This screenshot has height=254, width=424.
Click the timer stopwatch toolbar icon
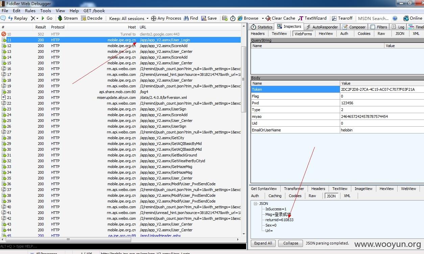(x=233, y=18)
